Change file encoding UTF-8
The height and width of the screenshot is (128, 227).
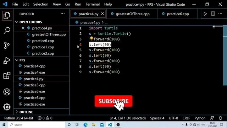point(173,118)
